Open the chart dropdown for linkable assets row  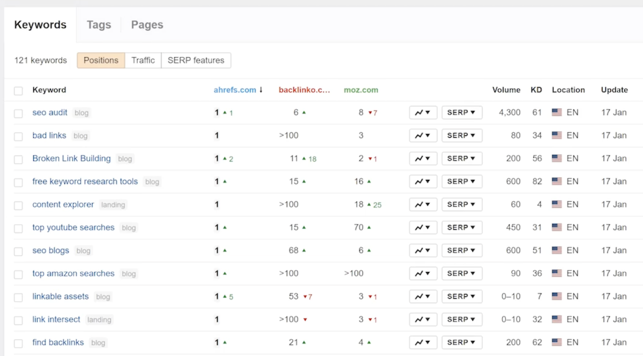coord(423,297)
